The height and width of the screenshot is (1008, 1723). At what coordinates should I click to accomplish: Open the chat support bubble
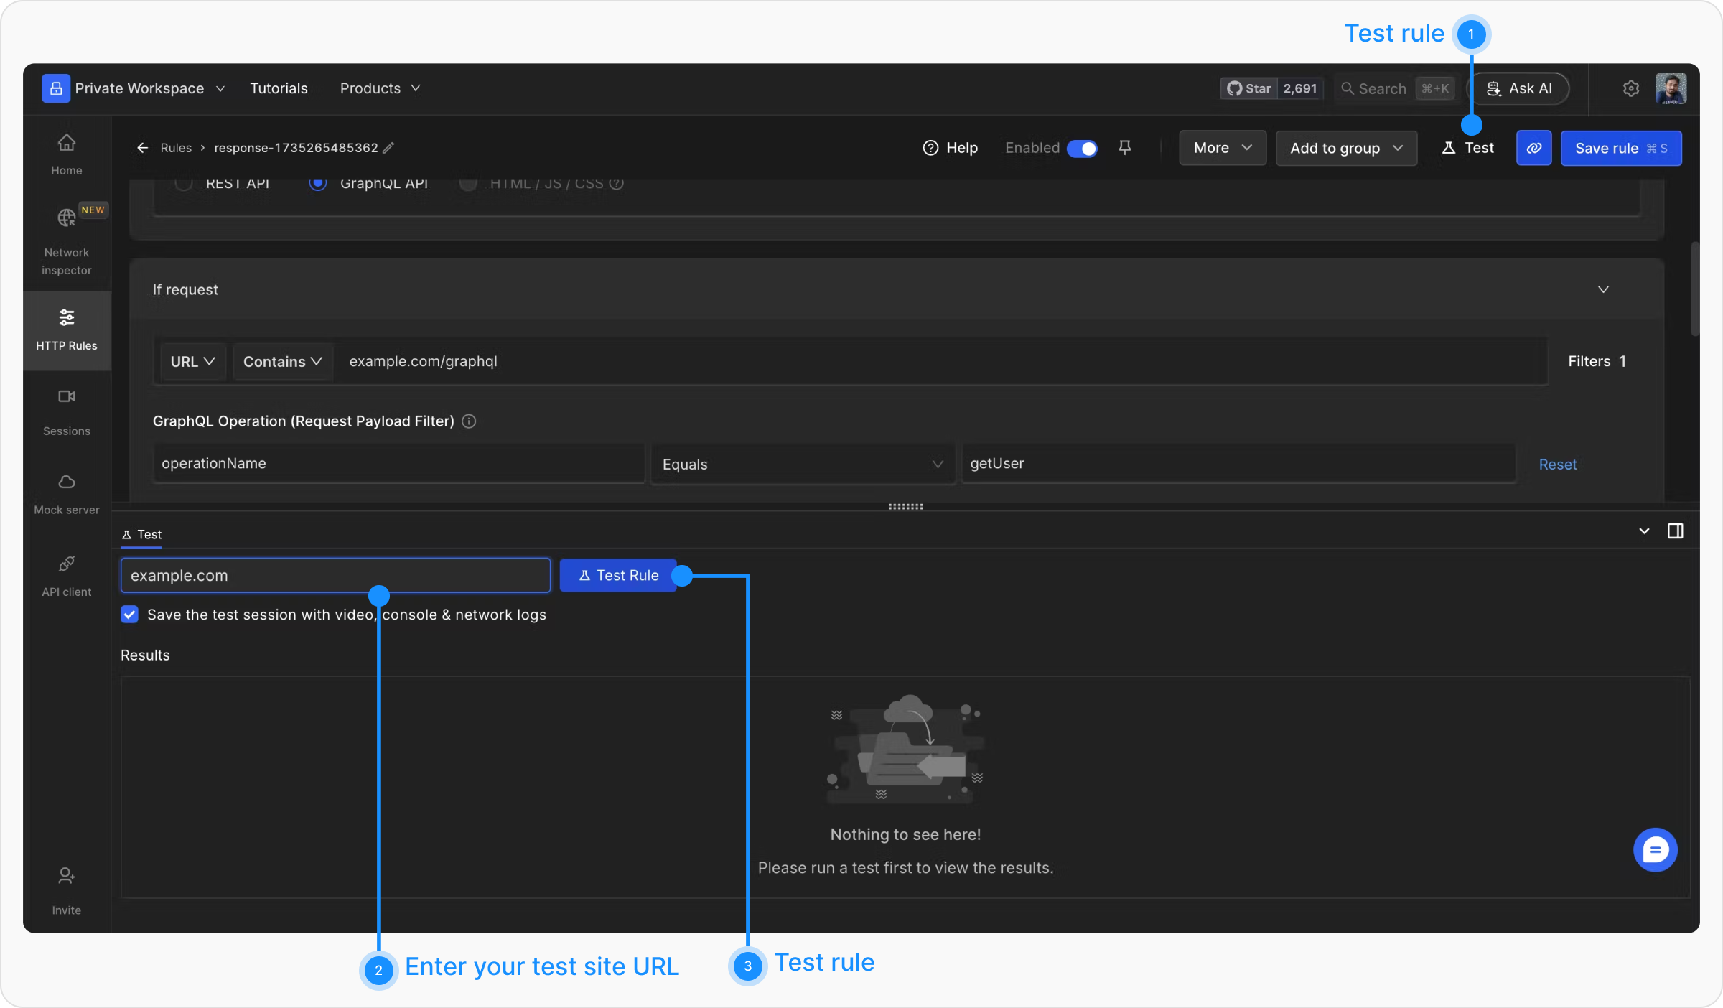(x=1655, y=850)
